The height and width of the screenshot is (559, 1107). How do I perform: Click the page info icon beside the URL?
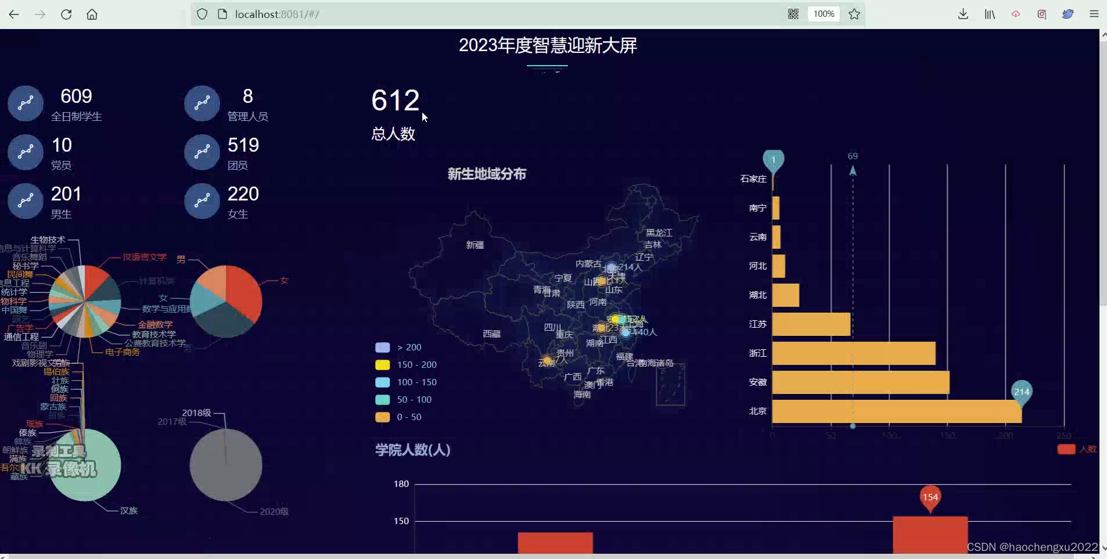coord(222,14)
